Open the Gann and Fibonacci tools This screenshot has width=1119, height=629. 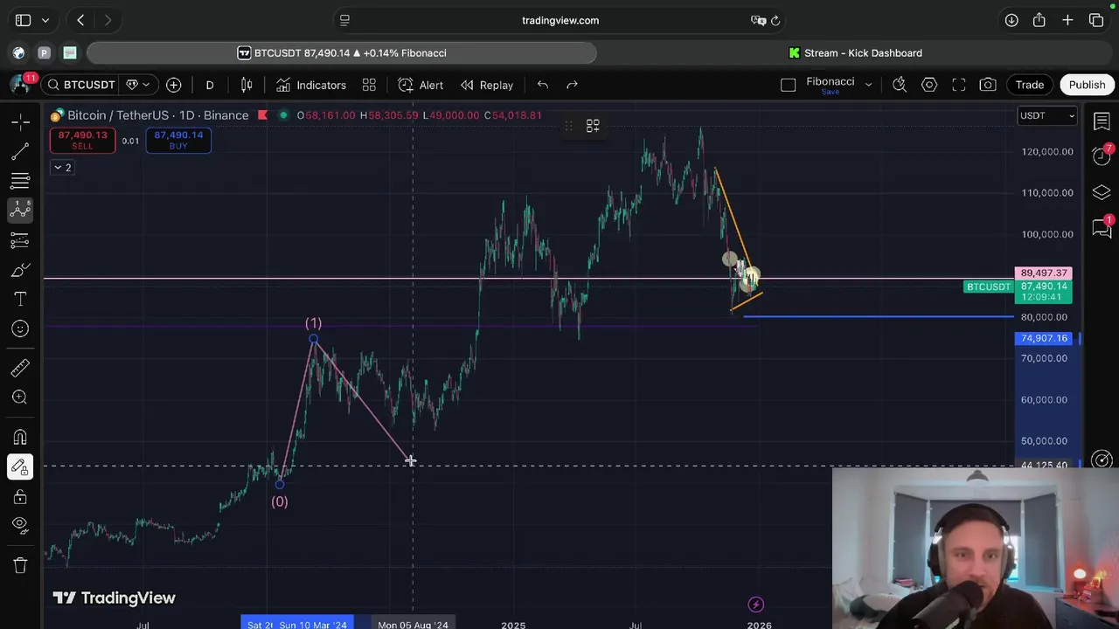pos(20,181)
